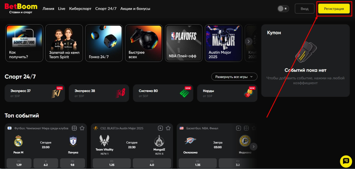Open the Austin Major 2025 banner
Viewport: 355px width, 169px height.
(224, 43)
